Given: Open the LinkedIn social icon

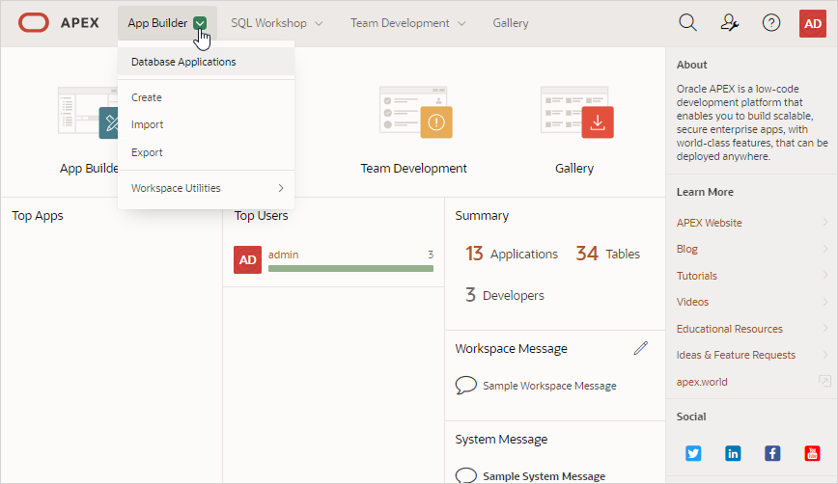Looking at the screenshot, I should [733, 453].
